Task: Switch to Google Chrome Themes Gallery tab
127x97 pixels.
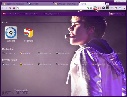Action: tap(15, 4)
